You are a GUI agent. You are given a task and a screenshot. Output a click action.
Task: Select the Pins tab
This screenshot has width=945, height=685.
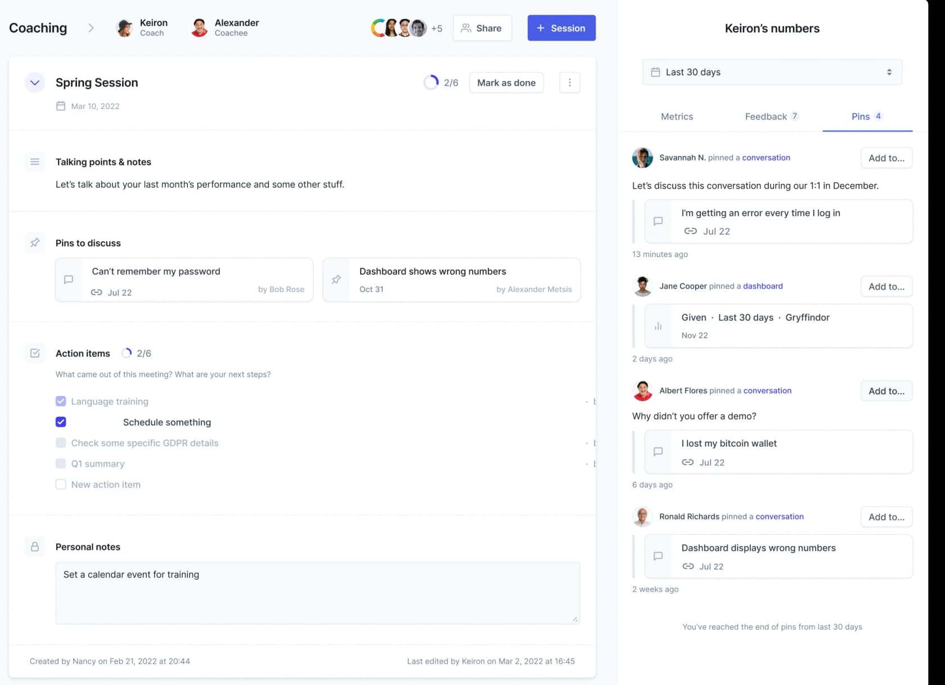coord(867,116)
